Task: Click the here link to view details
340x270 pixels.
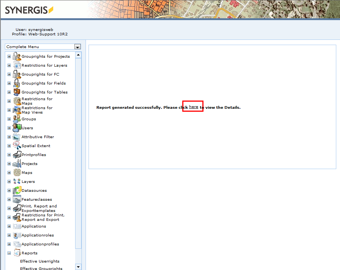Action: click(193, 106)
